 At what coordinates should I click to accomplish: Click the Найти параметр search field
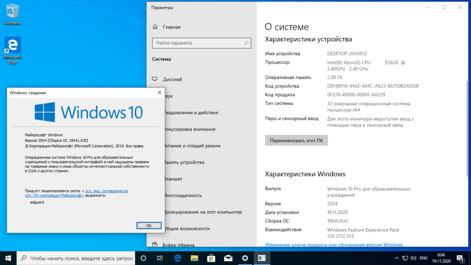click(201, 43)
